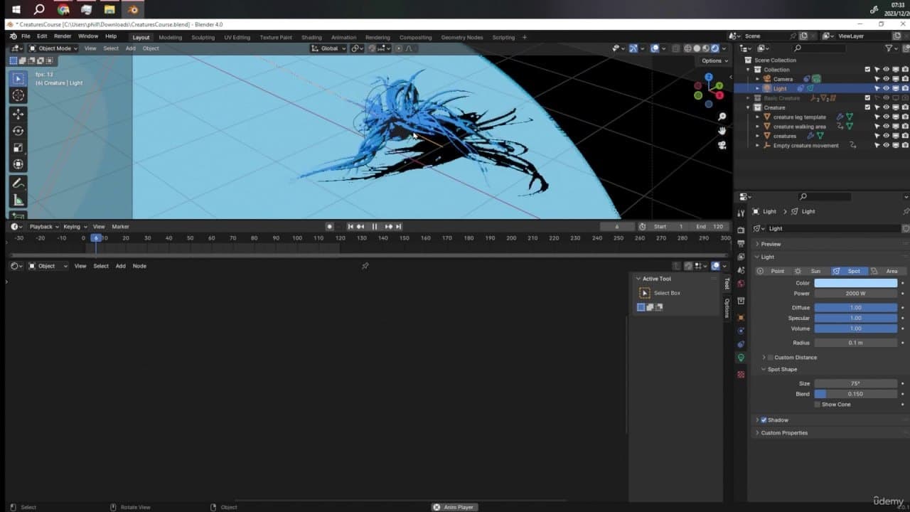Toggle camera view gizmo icon
The height and width of the screenshot is (512, 910).
pyautogui.click(x=722, y=145)
